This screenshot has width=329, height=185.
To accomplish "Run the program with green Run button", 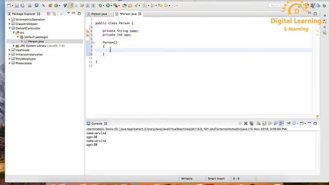I will 108,6.
